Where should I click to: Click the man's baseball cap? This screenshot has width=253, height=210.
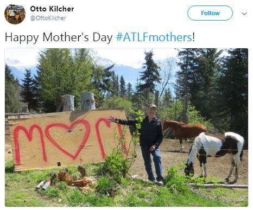click(x=153, y=106)
